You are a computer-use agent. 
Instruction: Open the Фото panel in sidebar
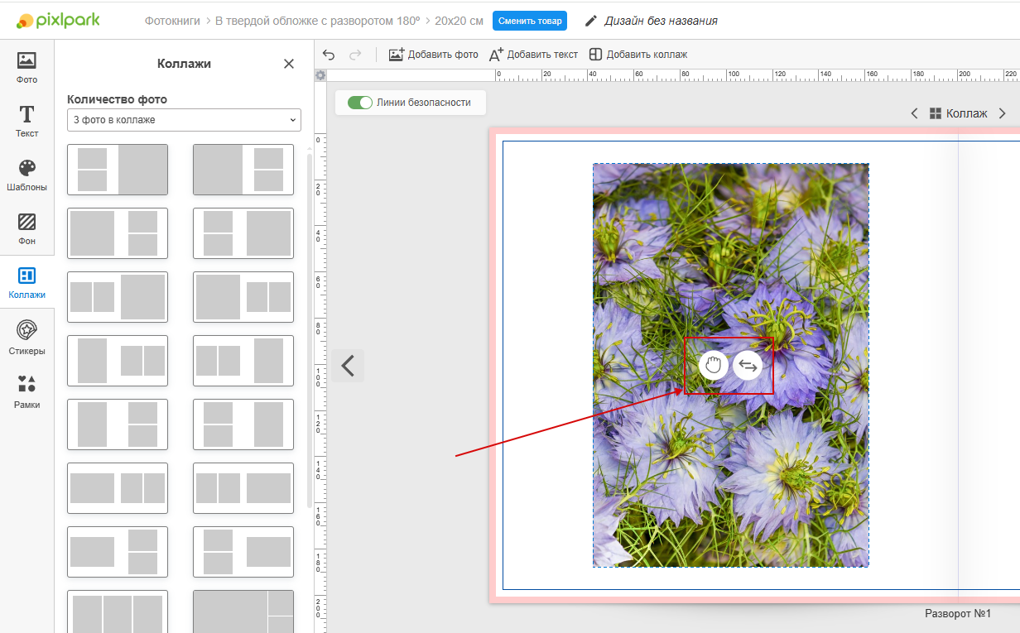pos(26,68)
